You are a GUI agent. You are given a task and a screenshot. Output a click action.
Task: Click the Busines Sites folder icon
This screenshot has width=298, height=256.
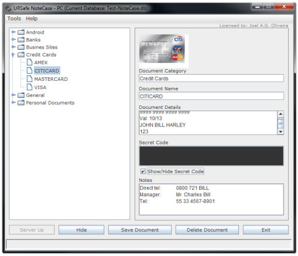click(21, 47)
